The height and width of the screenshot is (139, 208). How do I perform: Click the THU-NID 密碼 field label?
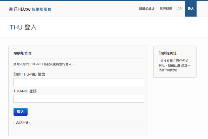[25, 91]
